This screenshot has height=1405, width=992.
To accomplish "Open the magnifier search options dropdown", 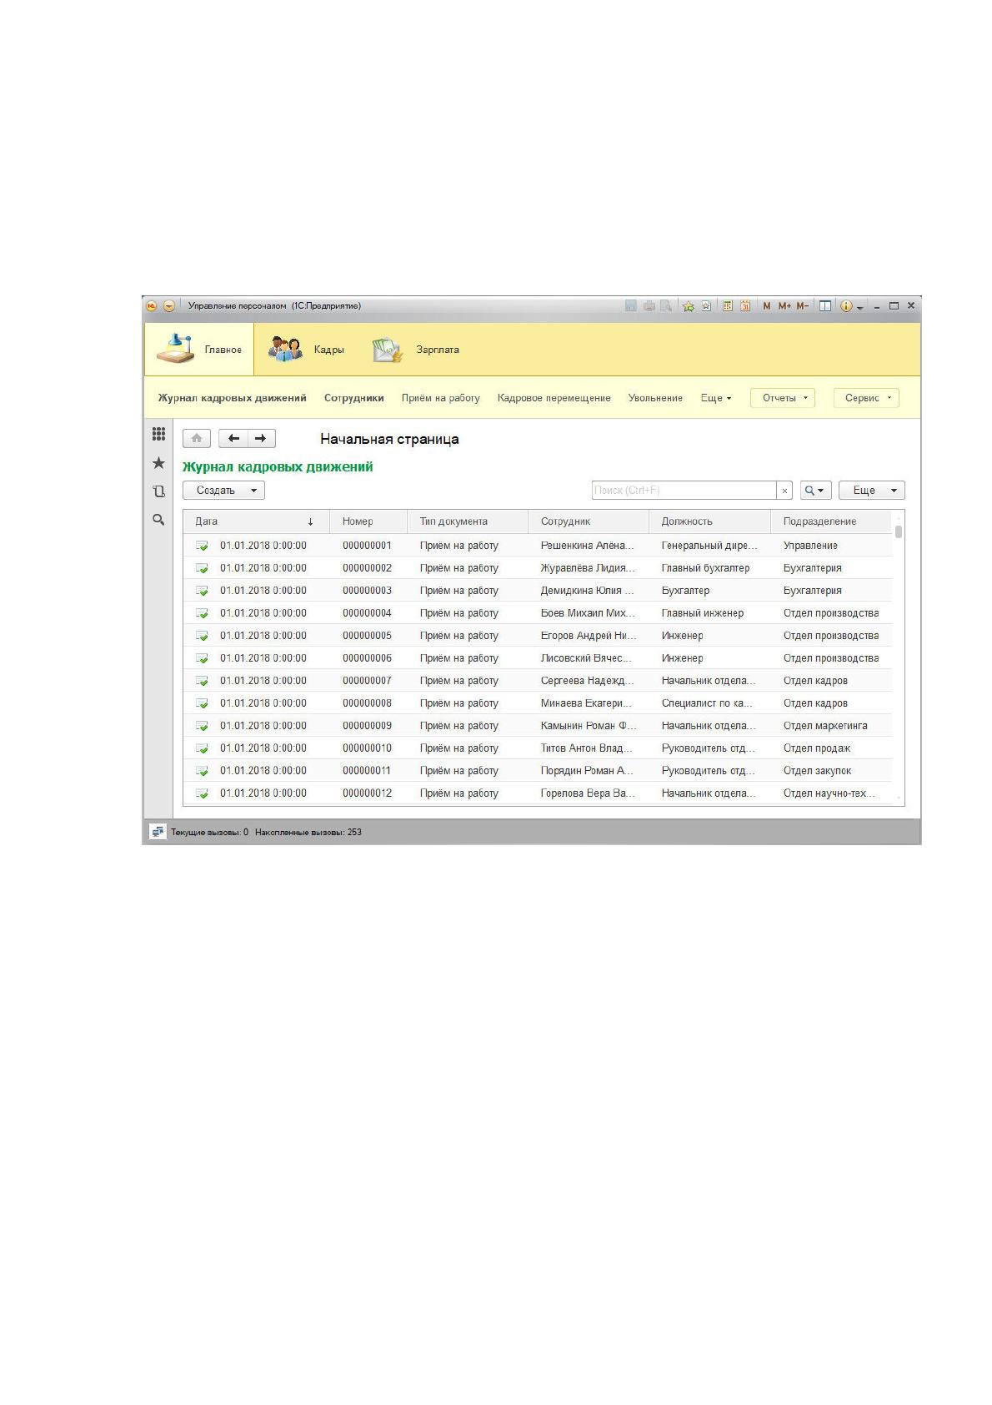I will tap(815, 491).
